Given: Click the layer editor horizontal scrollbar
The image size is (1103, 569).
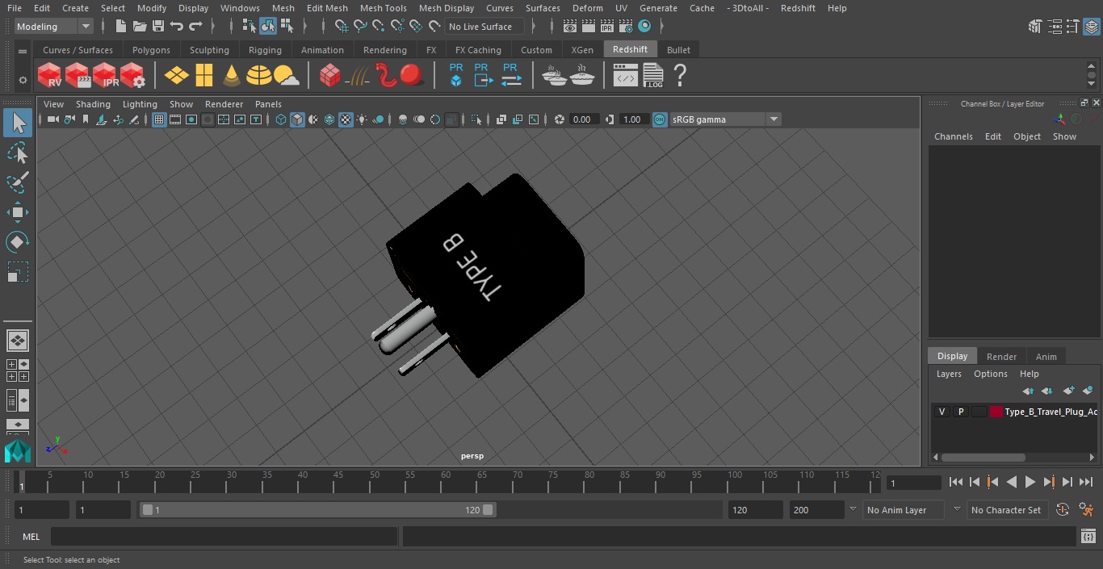Looking at the screenshot, I should click(983, 457).
